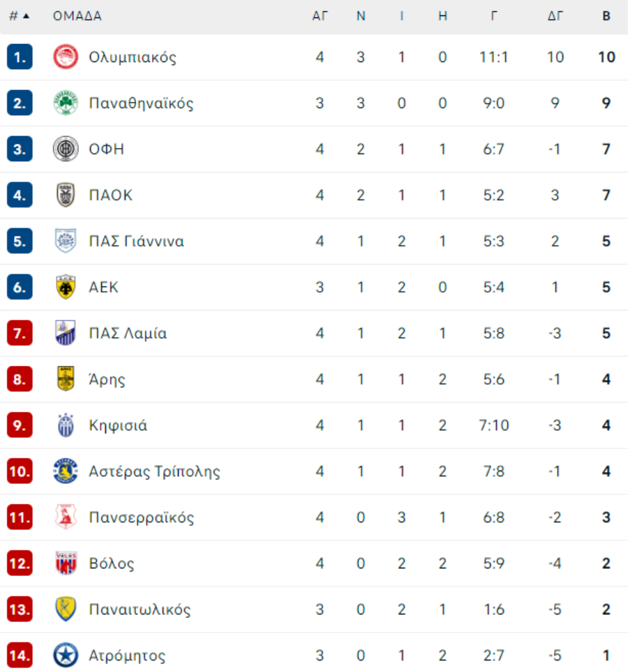Click the Olympiacos team crest icon

tap(66, 57)
